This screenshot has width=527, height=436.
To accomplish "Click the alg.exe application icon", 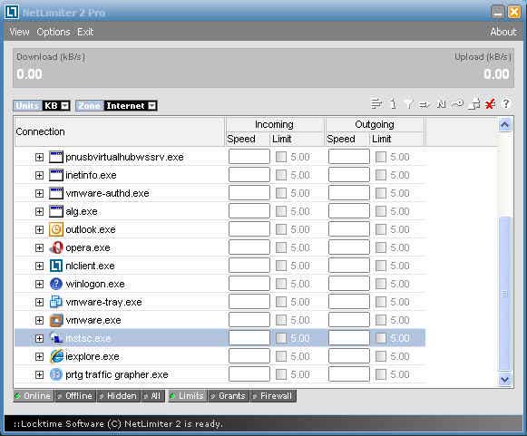I will [x=56, y=211].
